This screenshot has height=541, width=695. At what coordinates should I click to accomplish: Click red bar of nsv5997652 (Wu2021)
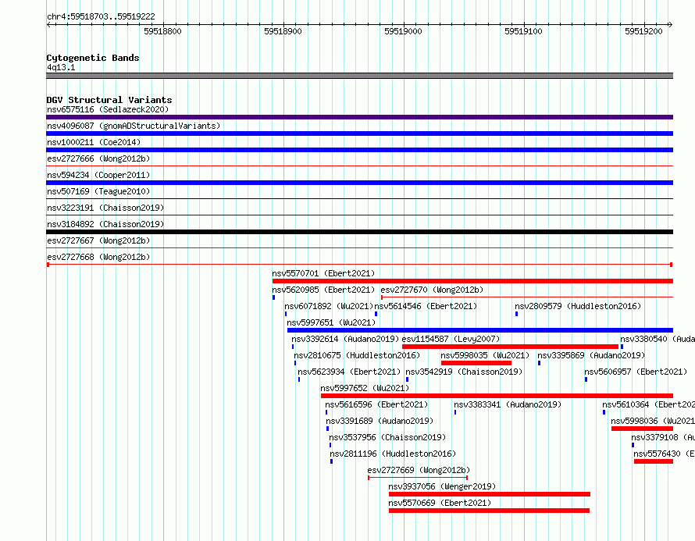[x=497, y=396]
